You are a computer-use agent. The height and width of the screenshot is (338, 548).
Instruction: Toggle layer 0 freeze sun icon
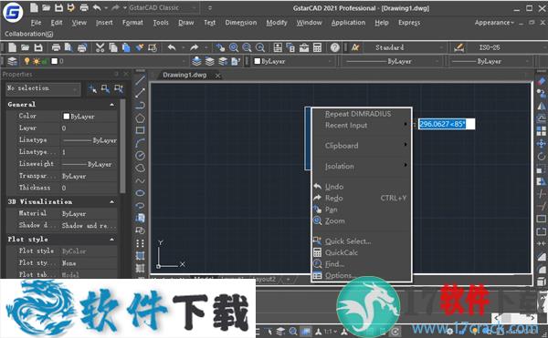click(36, 61)
